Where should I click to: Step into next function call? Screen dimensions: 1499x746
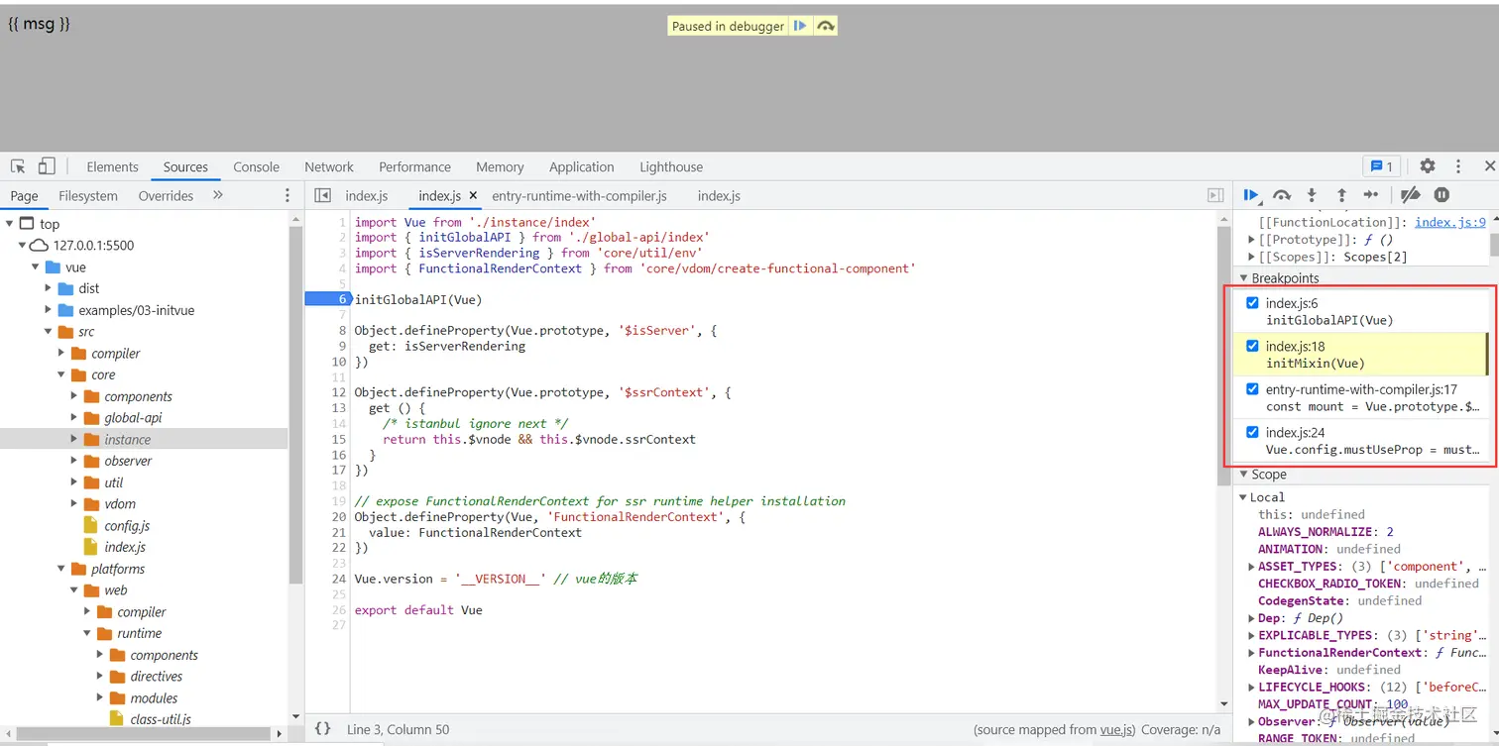[1312, 195]
